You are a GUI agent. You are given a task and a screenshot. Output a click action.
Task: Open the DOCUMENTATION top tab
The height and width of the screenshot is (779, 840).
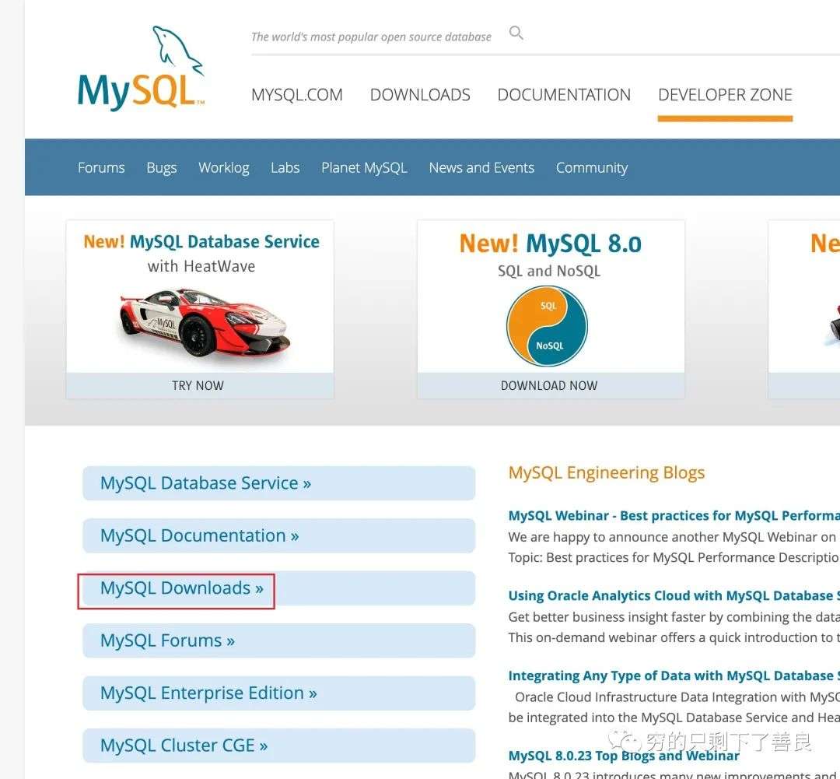(564, 95)
